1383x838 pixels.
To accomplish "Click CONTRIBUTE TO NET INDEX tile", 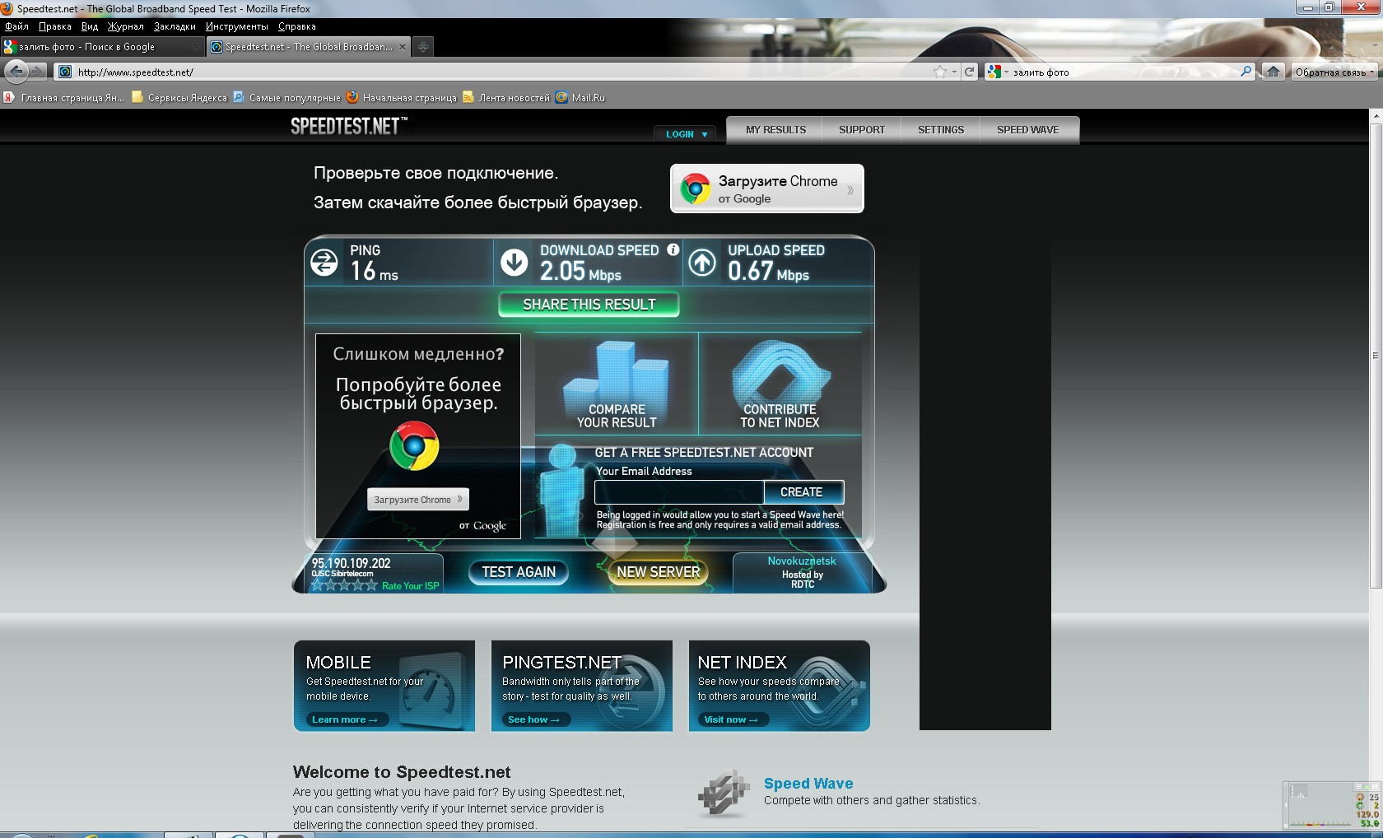I will (x=780, y=384).
